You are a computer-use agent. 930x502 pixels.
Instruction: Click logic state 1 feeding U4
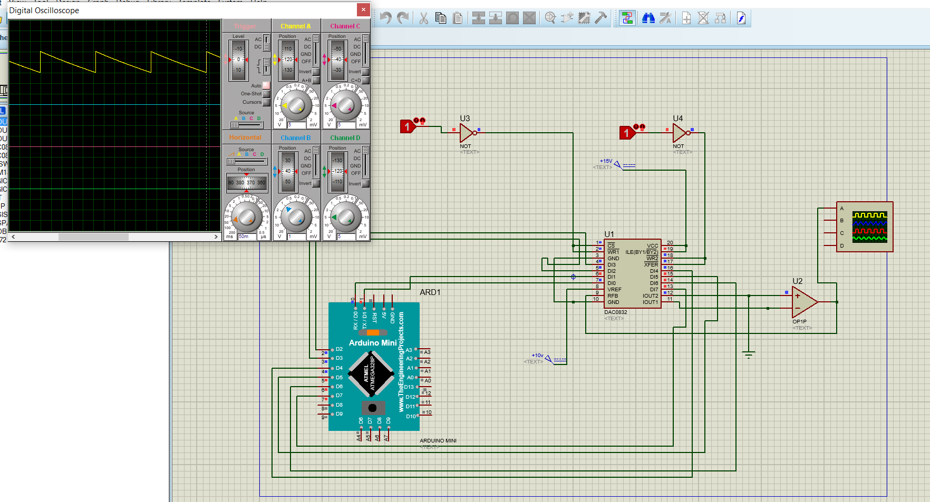pyautogui.click(x=627, y=133)
